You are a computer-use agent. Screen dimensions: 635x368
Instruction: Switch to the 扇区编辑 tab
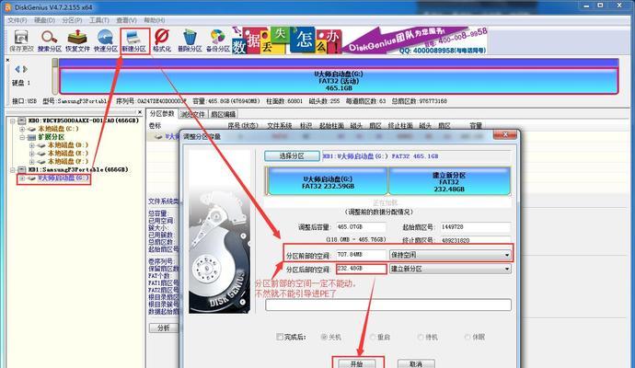tap(223, 114)
